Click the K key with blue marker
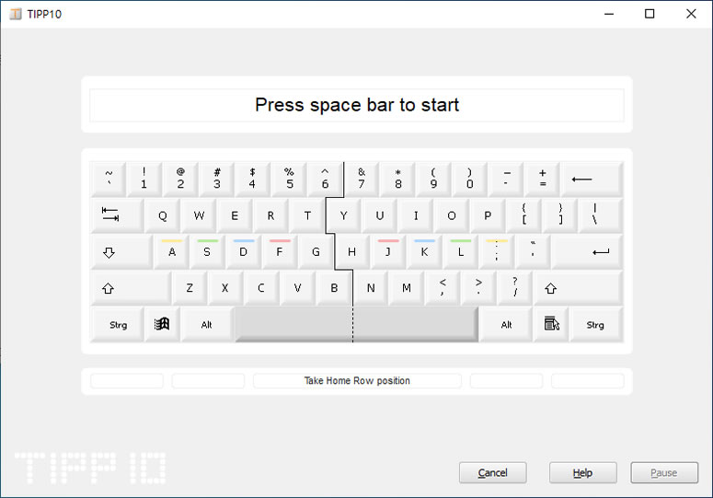The width and height of the screenshot is (713, 498). pyautogui.click(x=424, y=252)
